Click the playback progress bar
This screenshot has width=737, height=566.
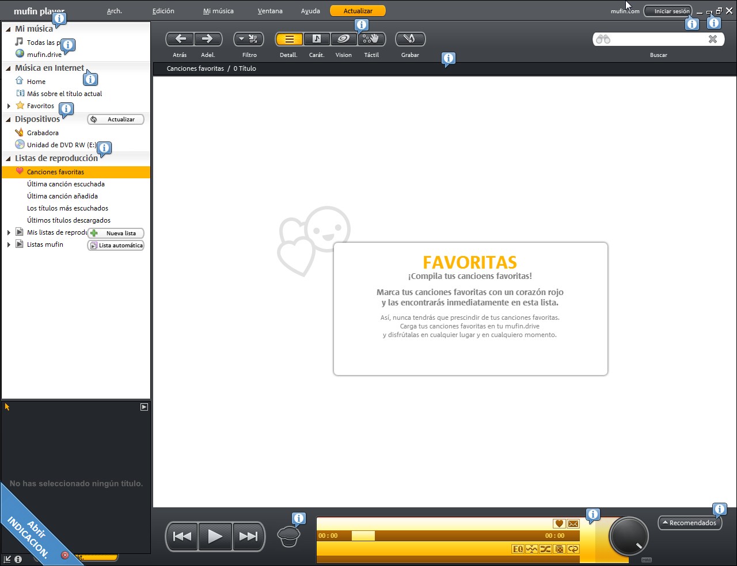click(448, 536)
